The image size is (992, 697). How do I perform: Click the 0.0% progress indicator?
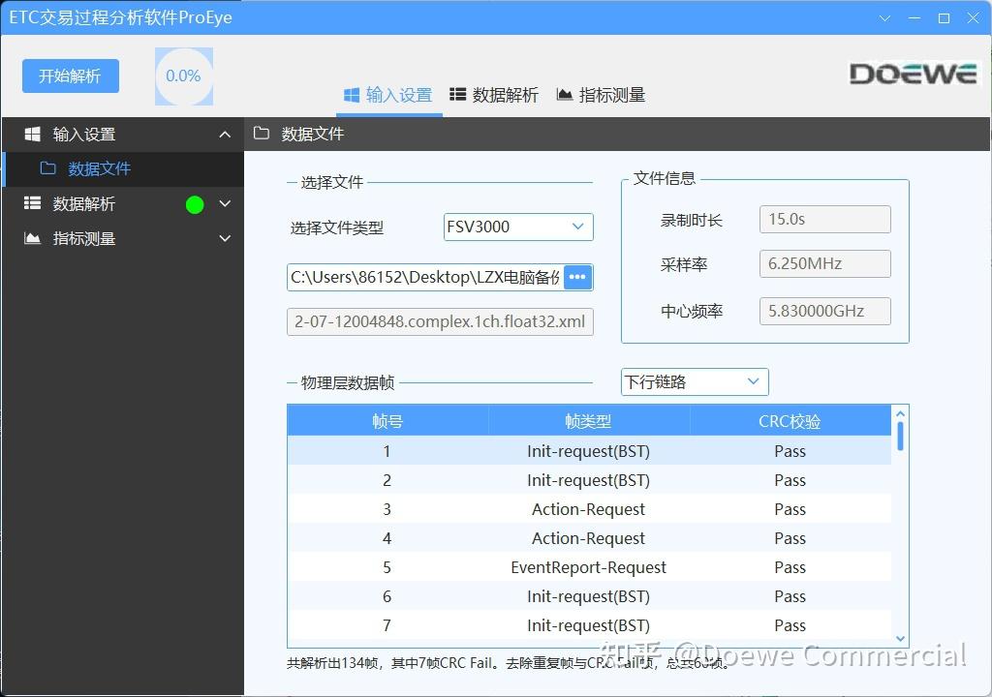[x=183, y=75]
